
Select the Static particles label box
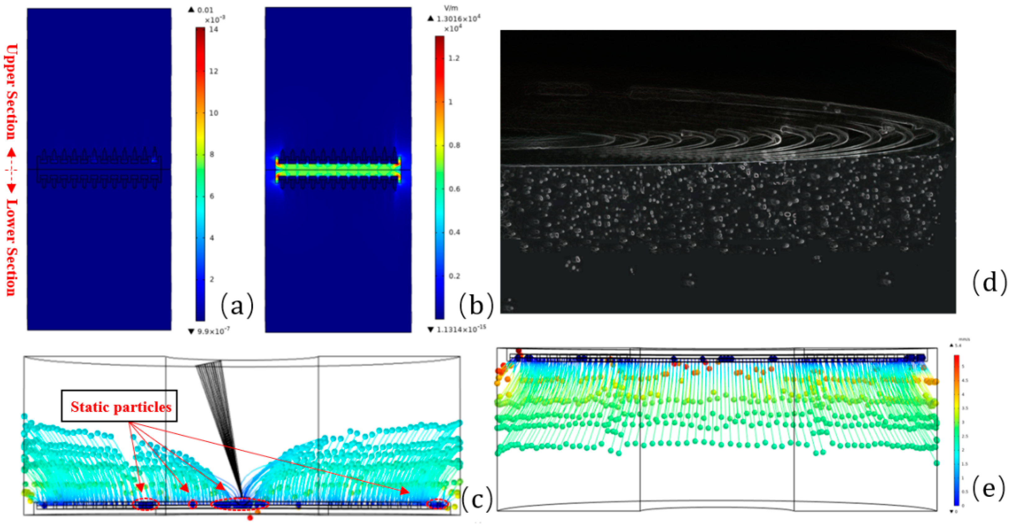click(119, 406)
